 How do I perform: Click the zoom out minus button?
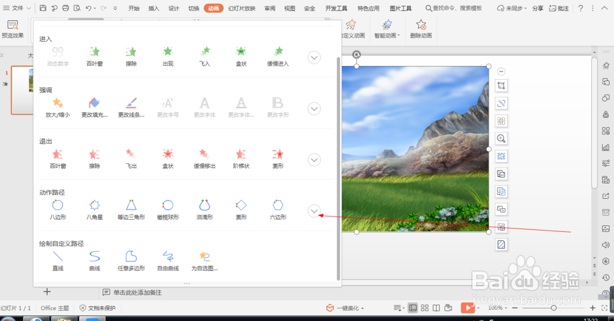515,308
